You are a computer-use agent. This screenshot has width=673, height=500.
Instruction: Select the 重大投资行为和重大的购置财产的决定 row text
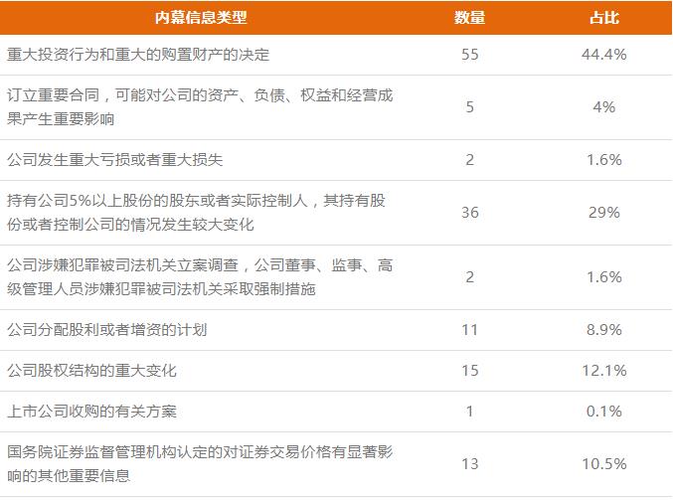point(138,55)
